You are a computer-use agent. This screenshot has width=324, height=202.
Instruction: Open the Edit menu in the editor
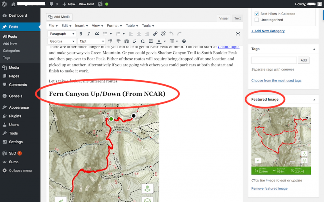tap(66, 26)
